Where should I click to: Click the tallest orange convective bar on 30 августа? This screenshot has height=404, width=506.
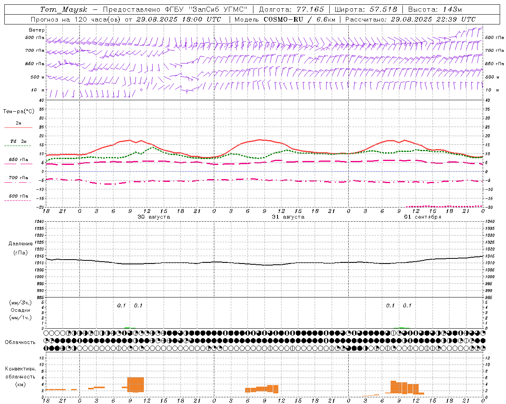136,385
